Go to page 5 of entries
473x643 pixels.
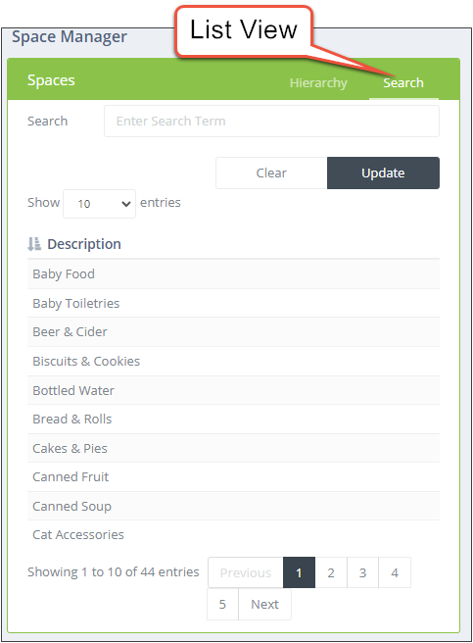[x=222, y=604]
